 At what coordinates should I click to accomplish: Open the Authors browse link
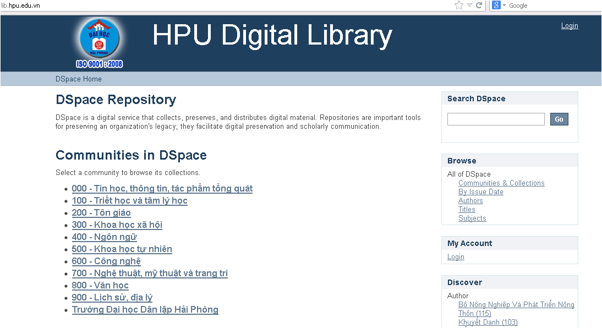(470, 200)
